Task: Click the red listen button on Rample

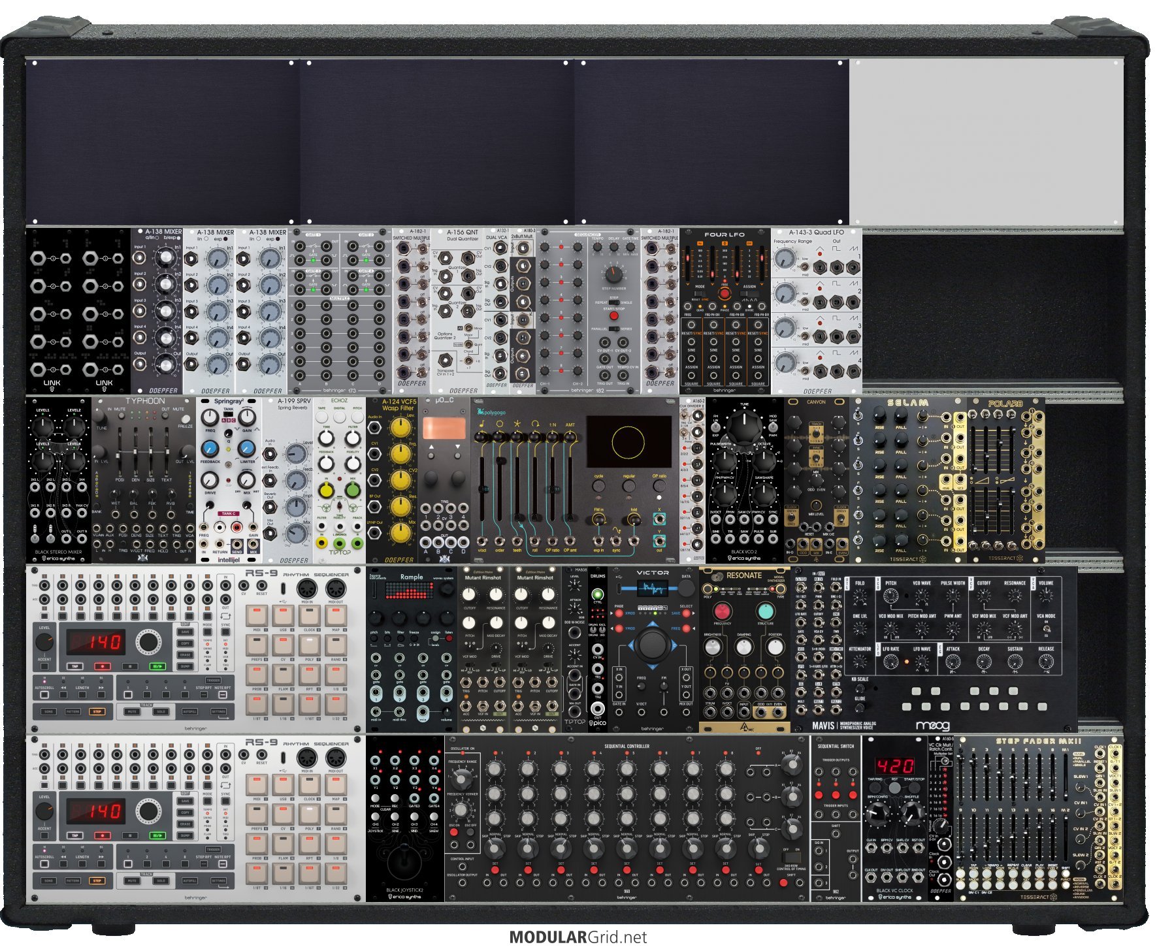Action: coord(449,639)
